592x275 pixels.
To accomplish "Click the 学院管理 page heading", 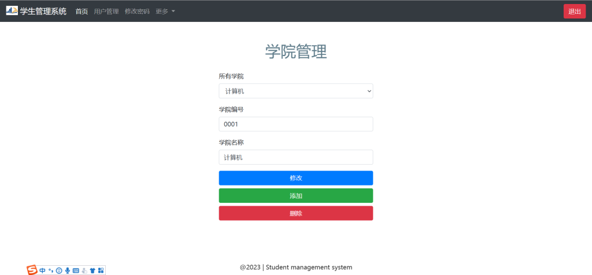I will [296, 51].
